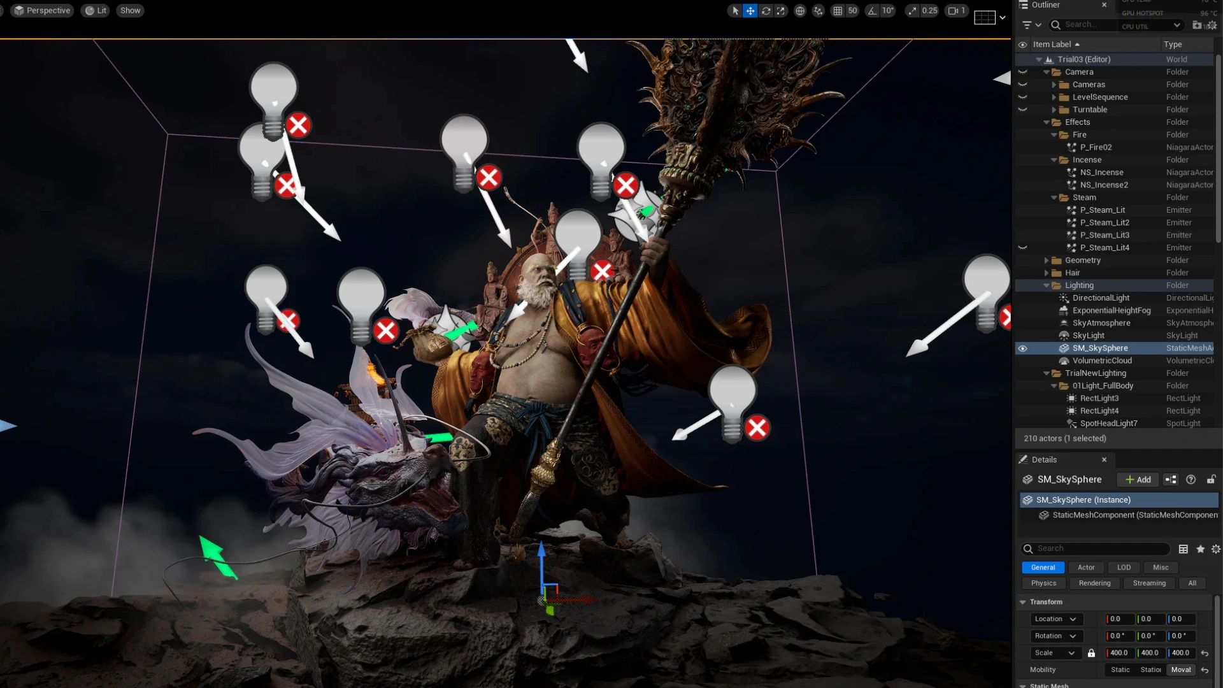Open Details help question mark icon
The image size is (1223, 688).
(x=1191, y=480)
